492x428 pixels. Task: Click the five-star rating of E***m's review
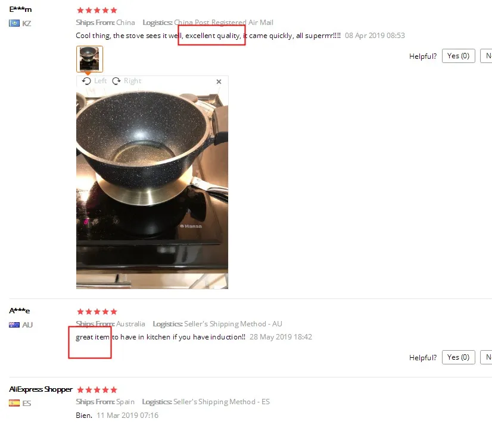pos(97,10)
